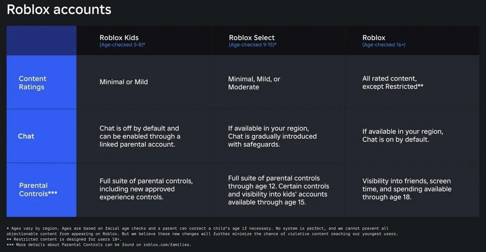Click 'Chat is on by default' text
Viewport: 486px width, 252px height.
(x=396, y=139)
